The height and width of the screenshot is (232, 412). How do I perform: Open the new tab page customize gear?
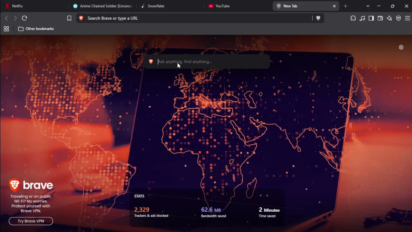(401, 47)
